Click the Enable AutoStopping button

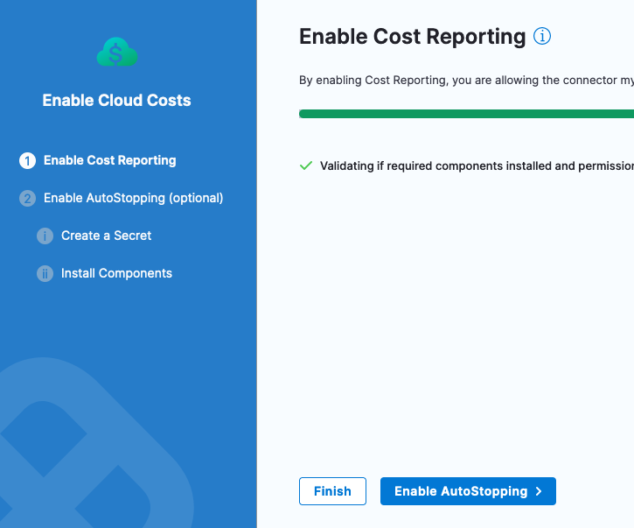click(468, 491)
